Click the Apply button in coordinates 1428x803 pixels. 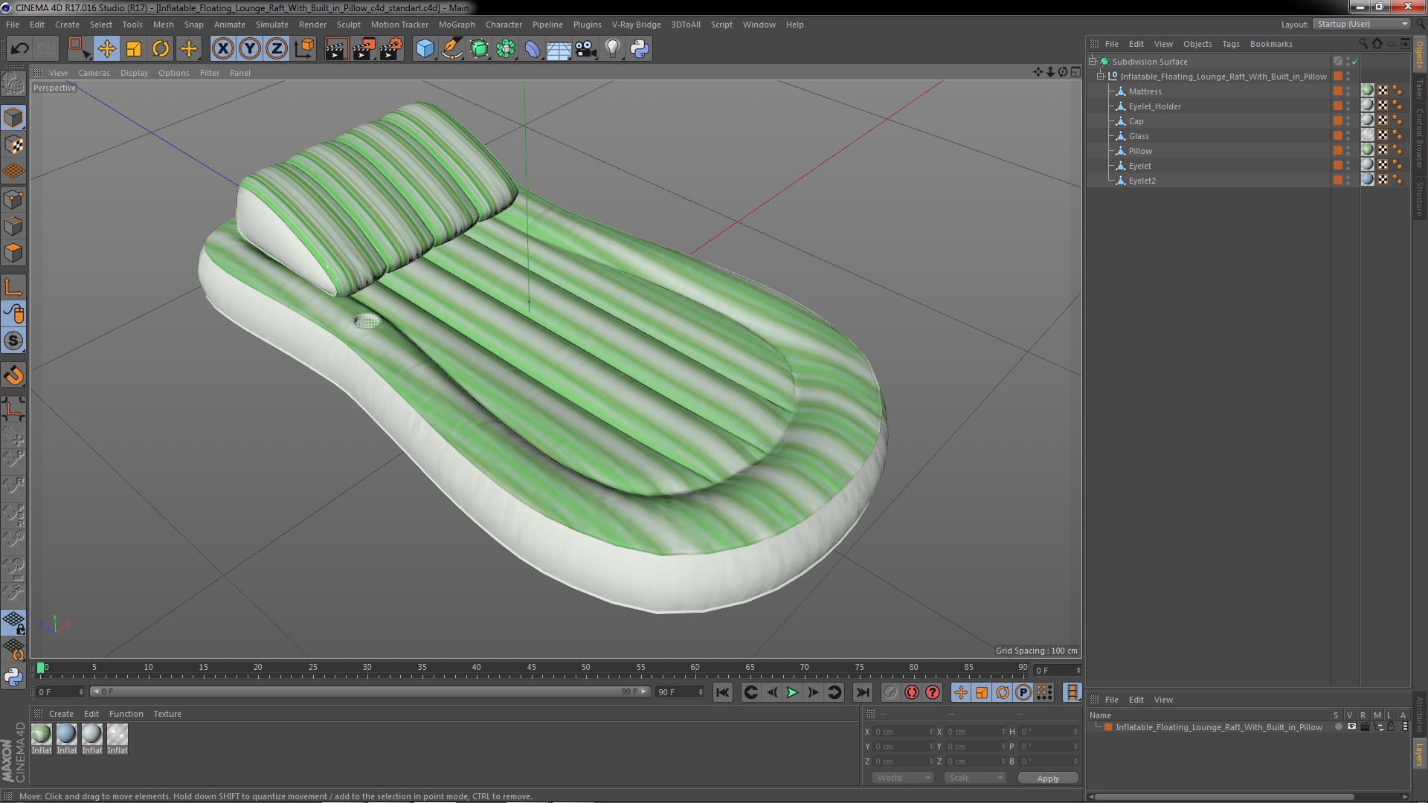[x=1048, y=778]
